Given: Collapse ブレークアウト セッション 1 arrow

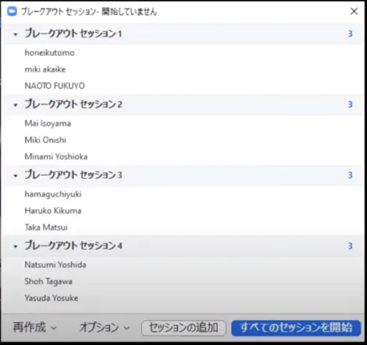Looking at the screenshot, I should tap(16, 34).
